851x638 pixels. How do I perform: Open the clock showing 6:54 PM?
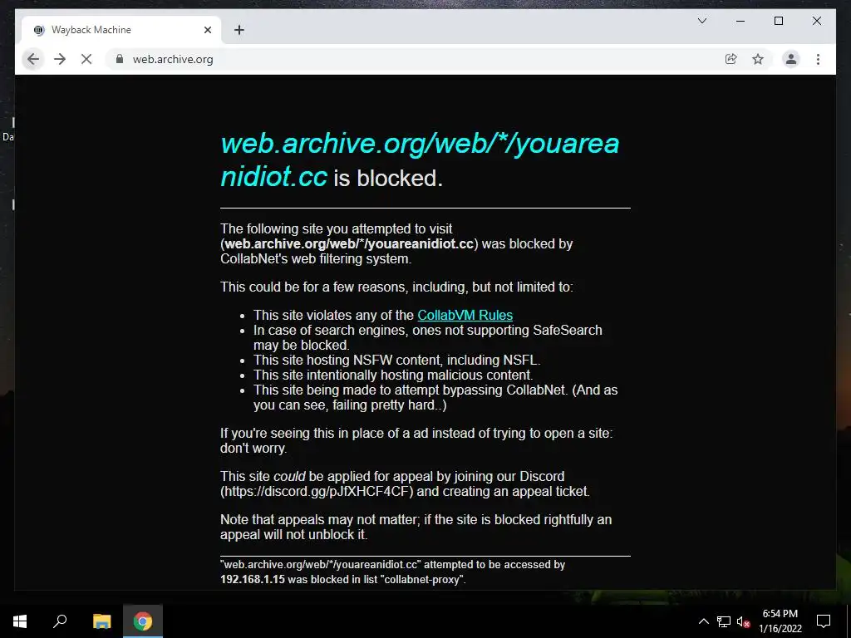780,621
